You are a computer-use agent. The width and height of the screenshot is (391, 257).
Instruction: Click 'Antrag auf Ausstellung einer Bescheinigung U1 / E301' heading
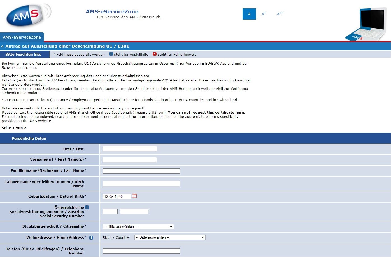[x=67, y=46]
